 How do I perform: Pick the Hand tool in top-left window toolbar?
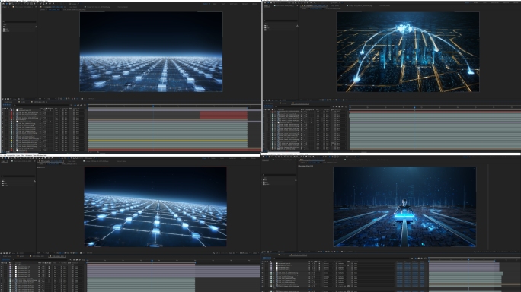pos(10,4)
